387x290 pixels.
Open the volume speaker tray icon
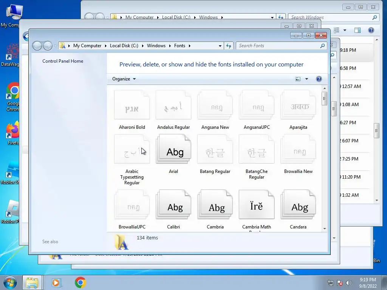348,283
